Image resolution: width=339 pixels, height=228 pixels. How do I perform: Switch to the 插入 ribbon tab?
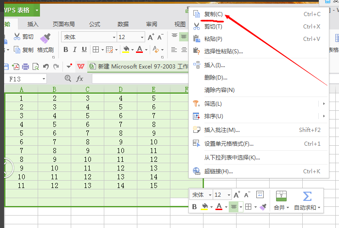pos(33,24)
